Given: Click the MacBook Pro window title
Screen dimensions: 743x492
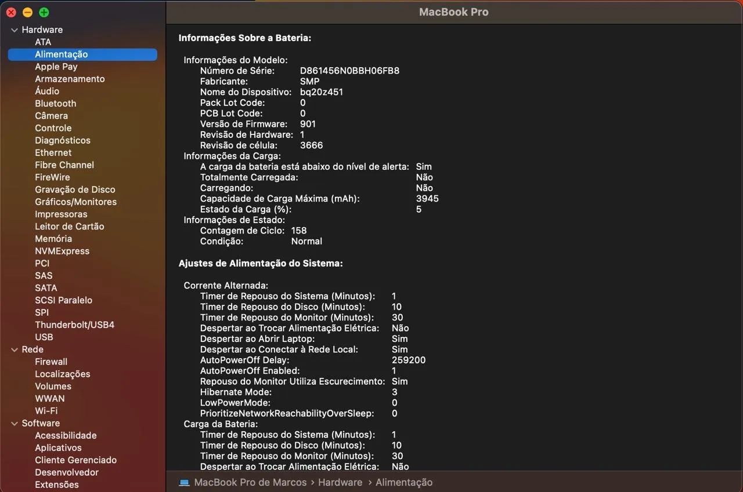Looking at the screenshot, I should click(454, 12).
